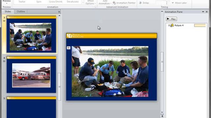
Task: Select slide 5 thumbnail
Action: pos(31,107)
